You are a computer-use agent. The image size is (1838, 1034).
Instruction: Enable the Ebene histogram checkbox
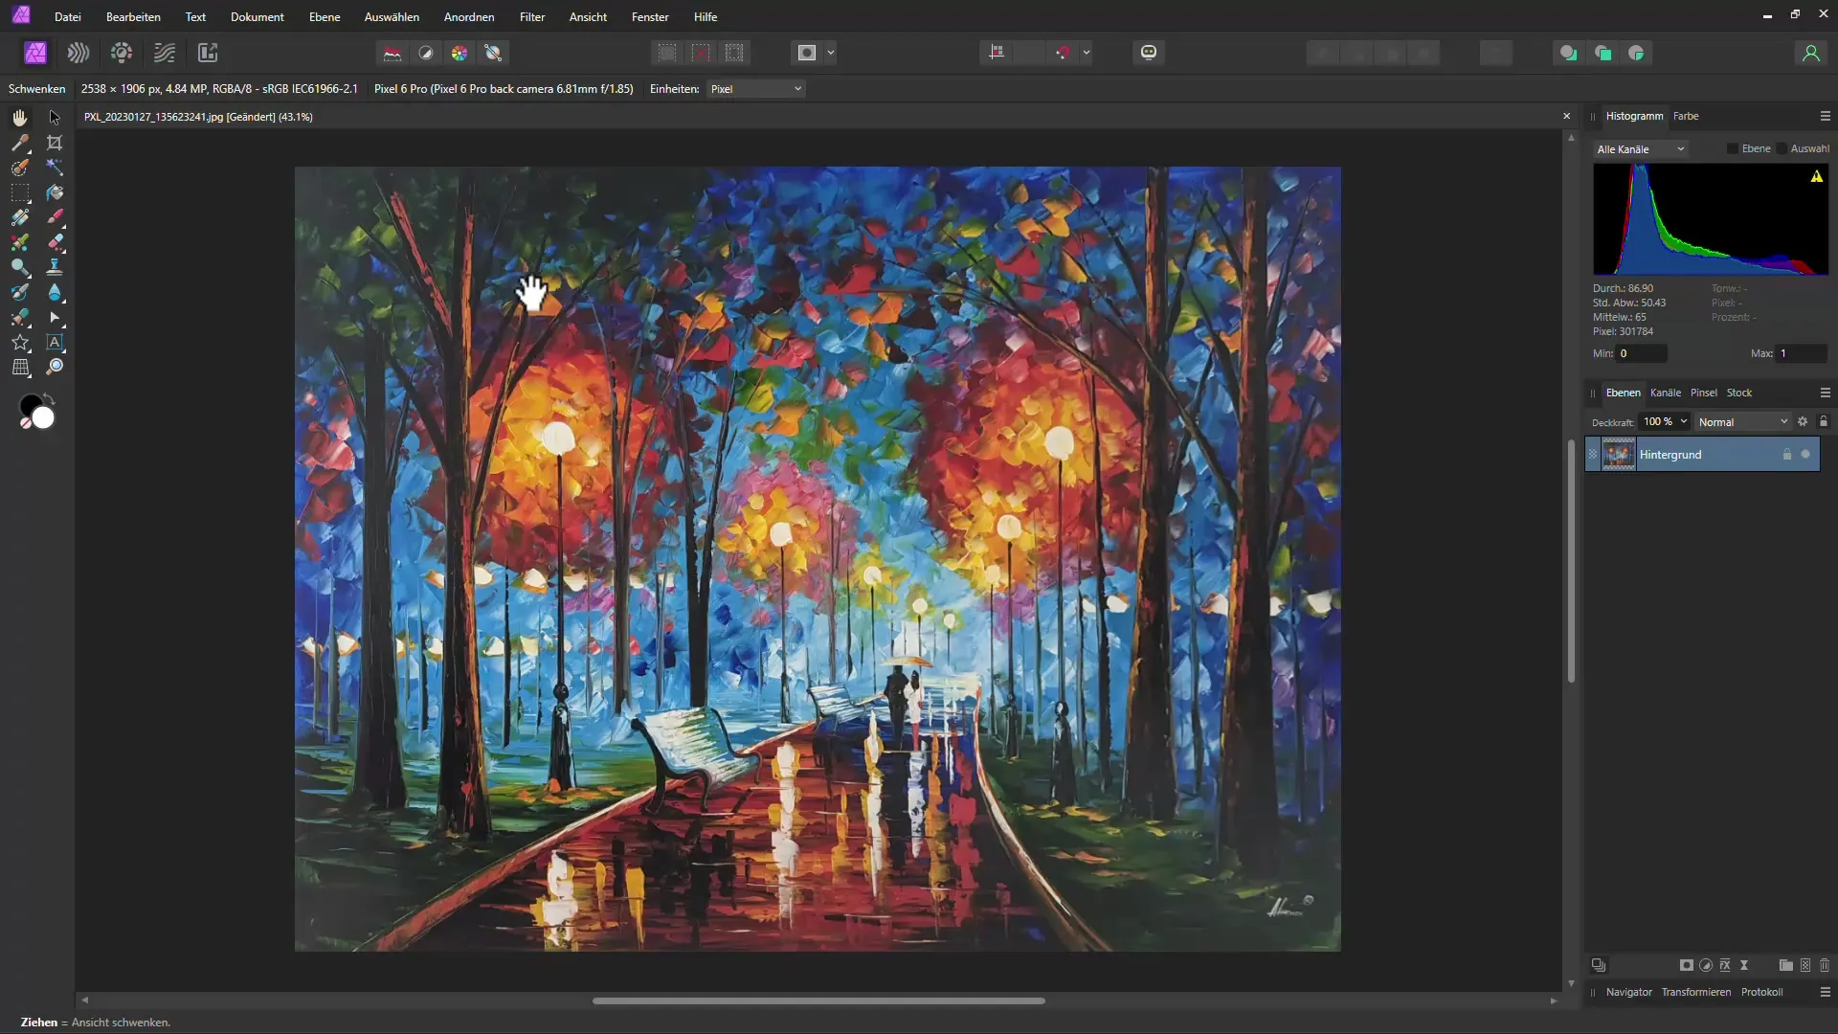1733,148
